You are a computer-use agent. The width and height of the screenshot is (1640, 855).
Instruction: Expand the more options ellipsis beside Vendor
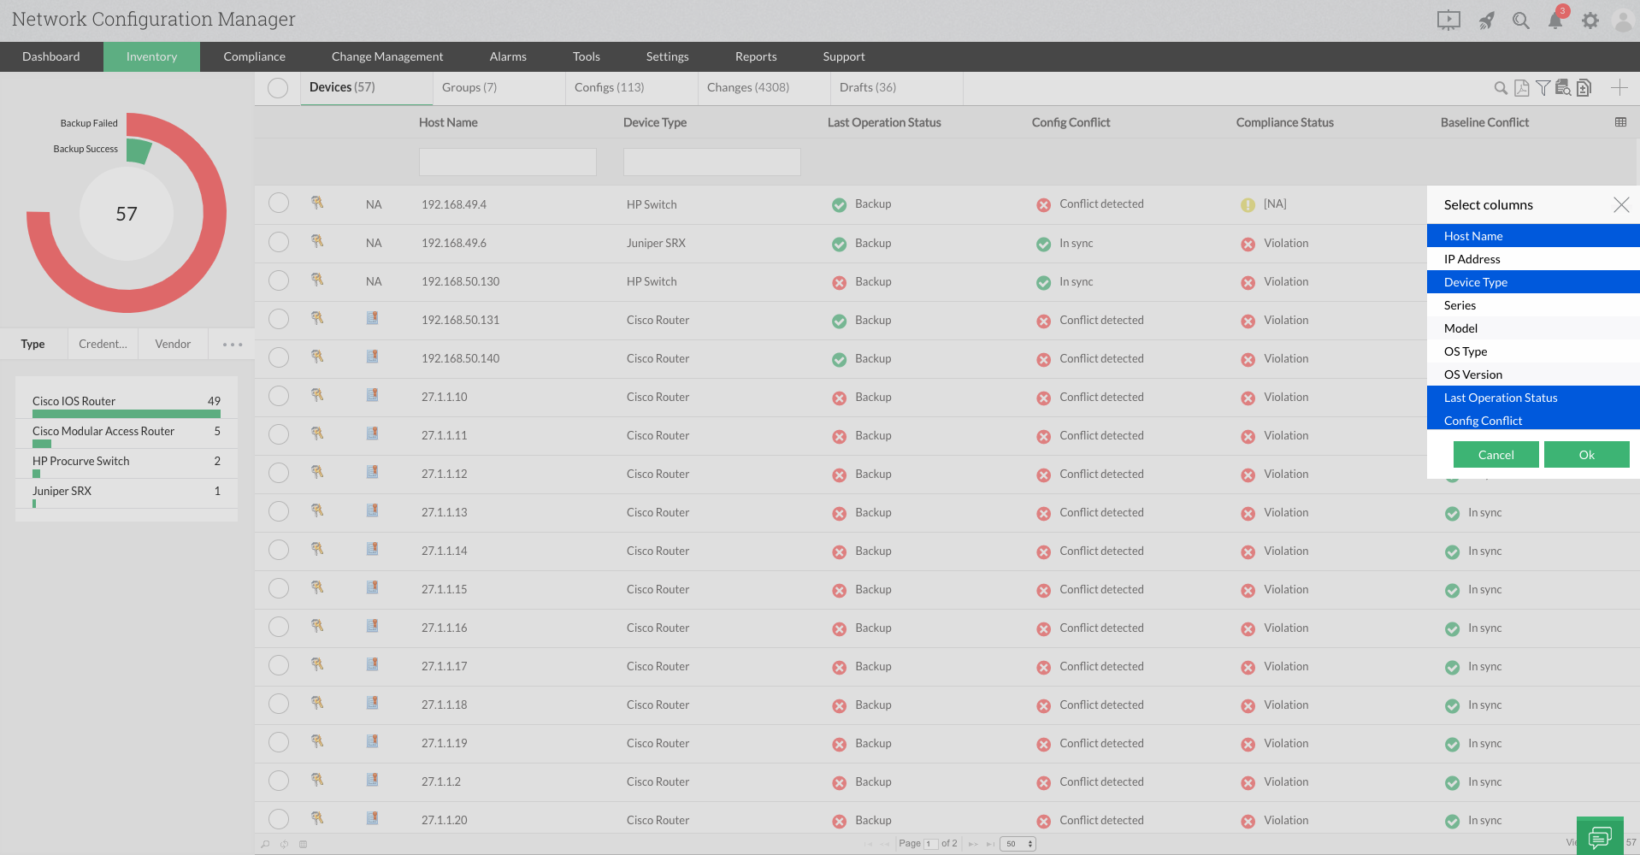(231, 344)
